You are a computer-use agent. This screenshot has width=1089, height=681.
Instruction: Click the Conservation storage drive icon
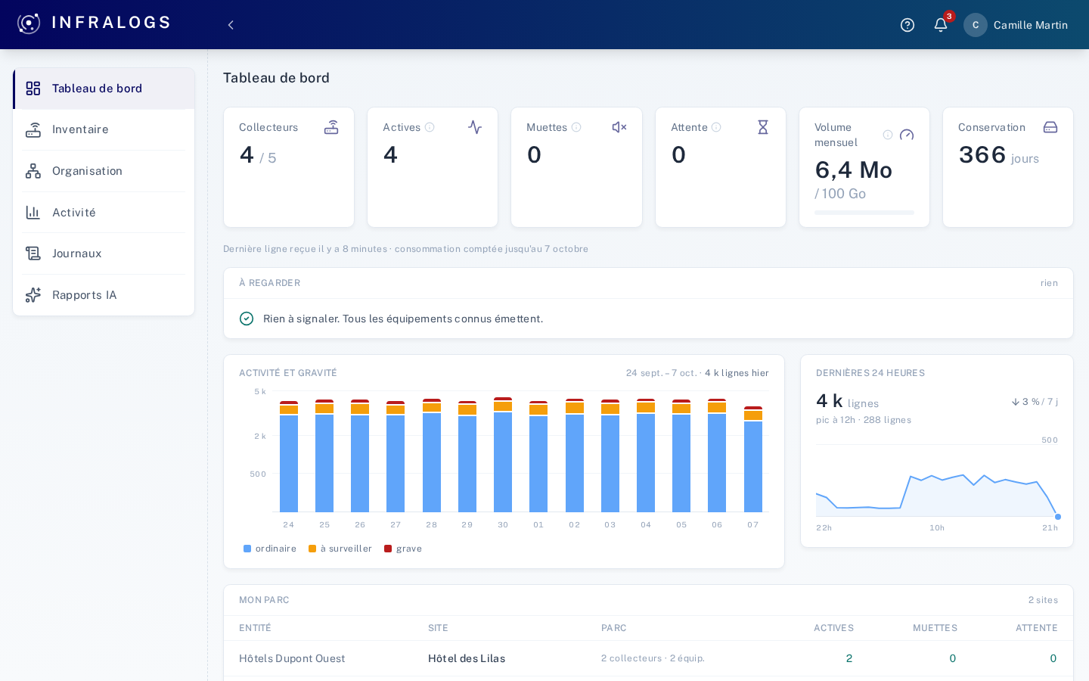1050,127
